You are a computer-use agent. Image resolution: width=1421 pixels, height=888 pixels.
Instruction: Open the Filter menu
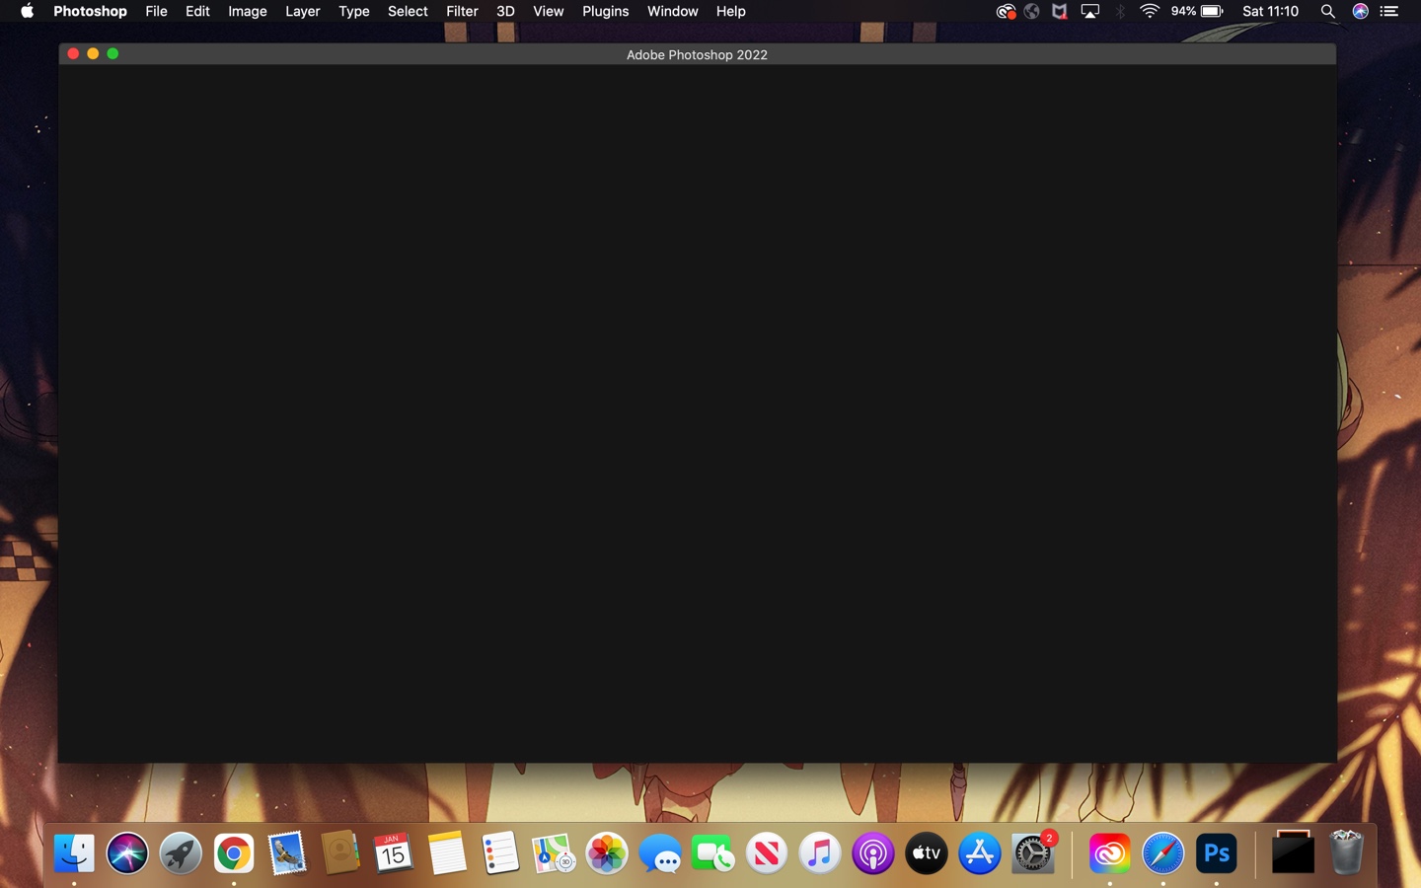point(462,11)
